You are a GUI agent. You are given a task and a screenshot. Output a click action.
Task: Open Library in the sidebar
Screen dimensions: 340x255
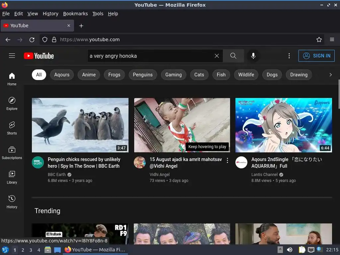[x=12, y=177]
